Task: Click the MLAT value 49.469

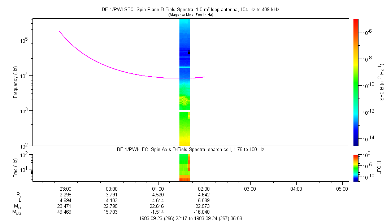Action: pos(66,212)
